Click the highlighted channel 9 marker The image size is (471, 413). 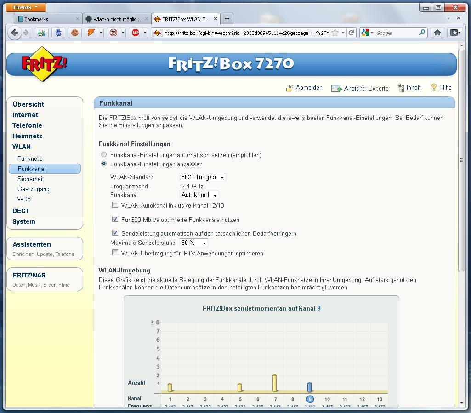tap(310, 399)
